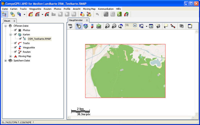Expand the Speichern Datei node
The height and width of the screenshot is (125, 200).
coord(5,61)
